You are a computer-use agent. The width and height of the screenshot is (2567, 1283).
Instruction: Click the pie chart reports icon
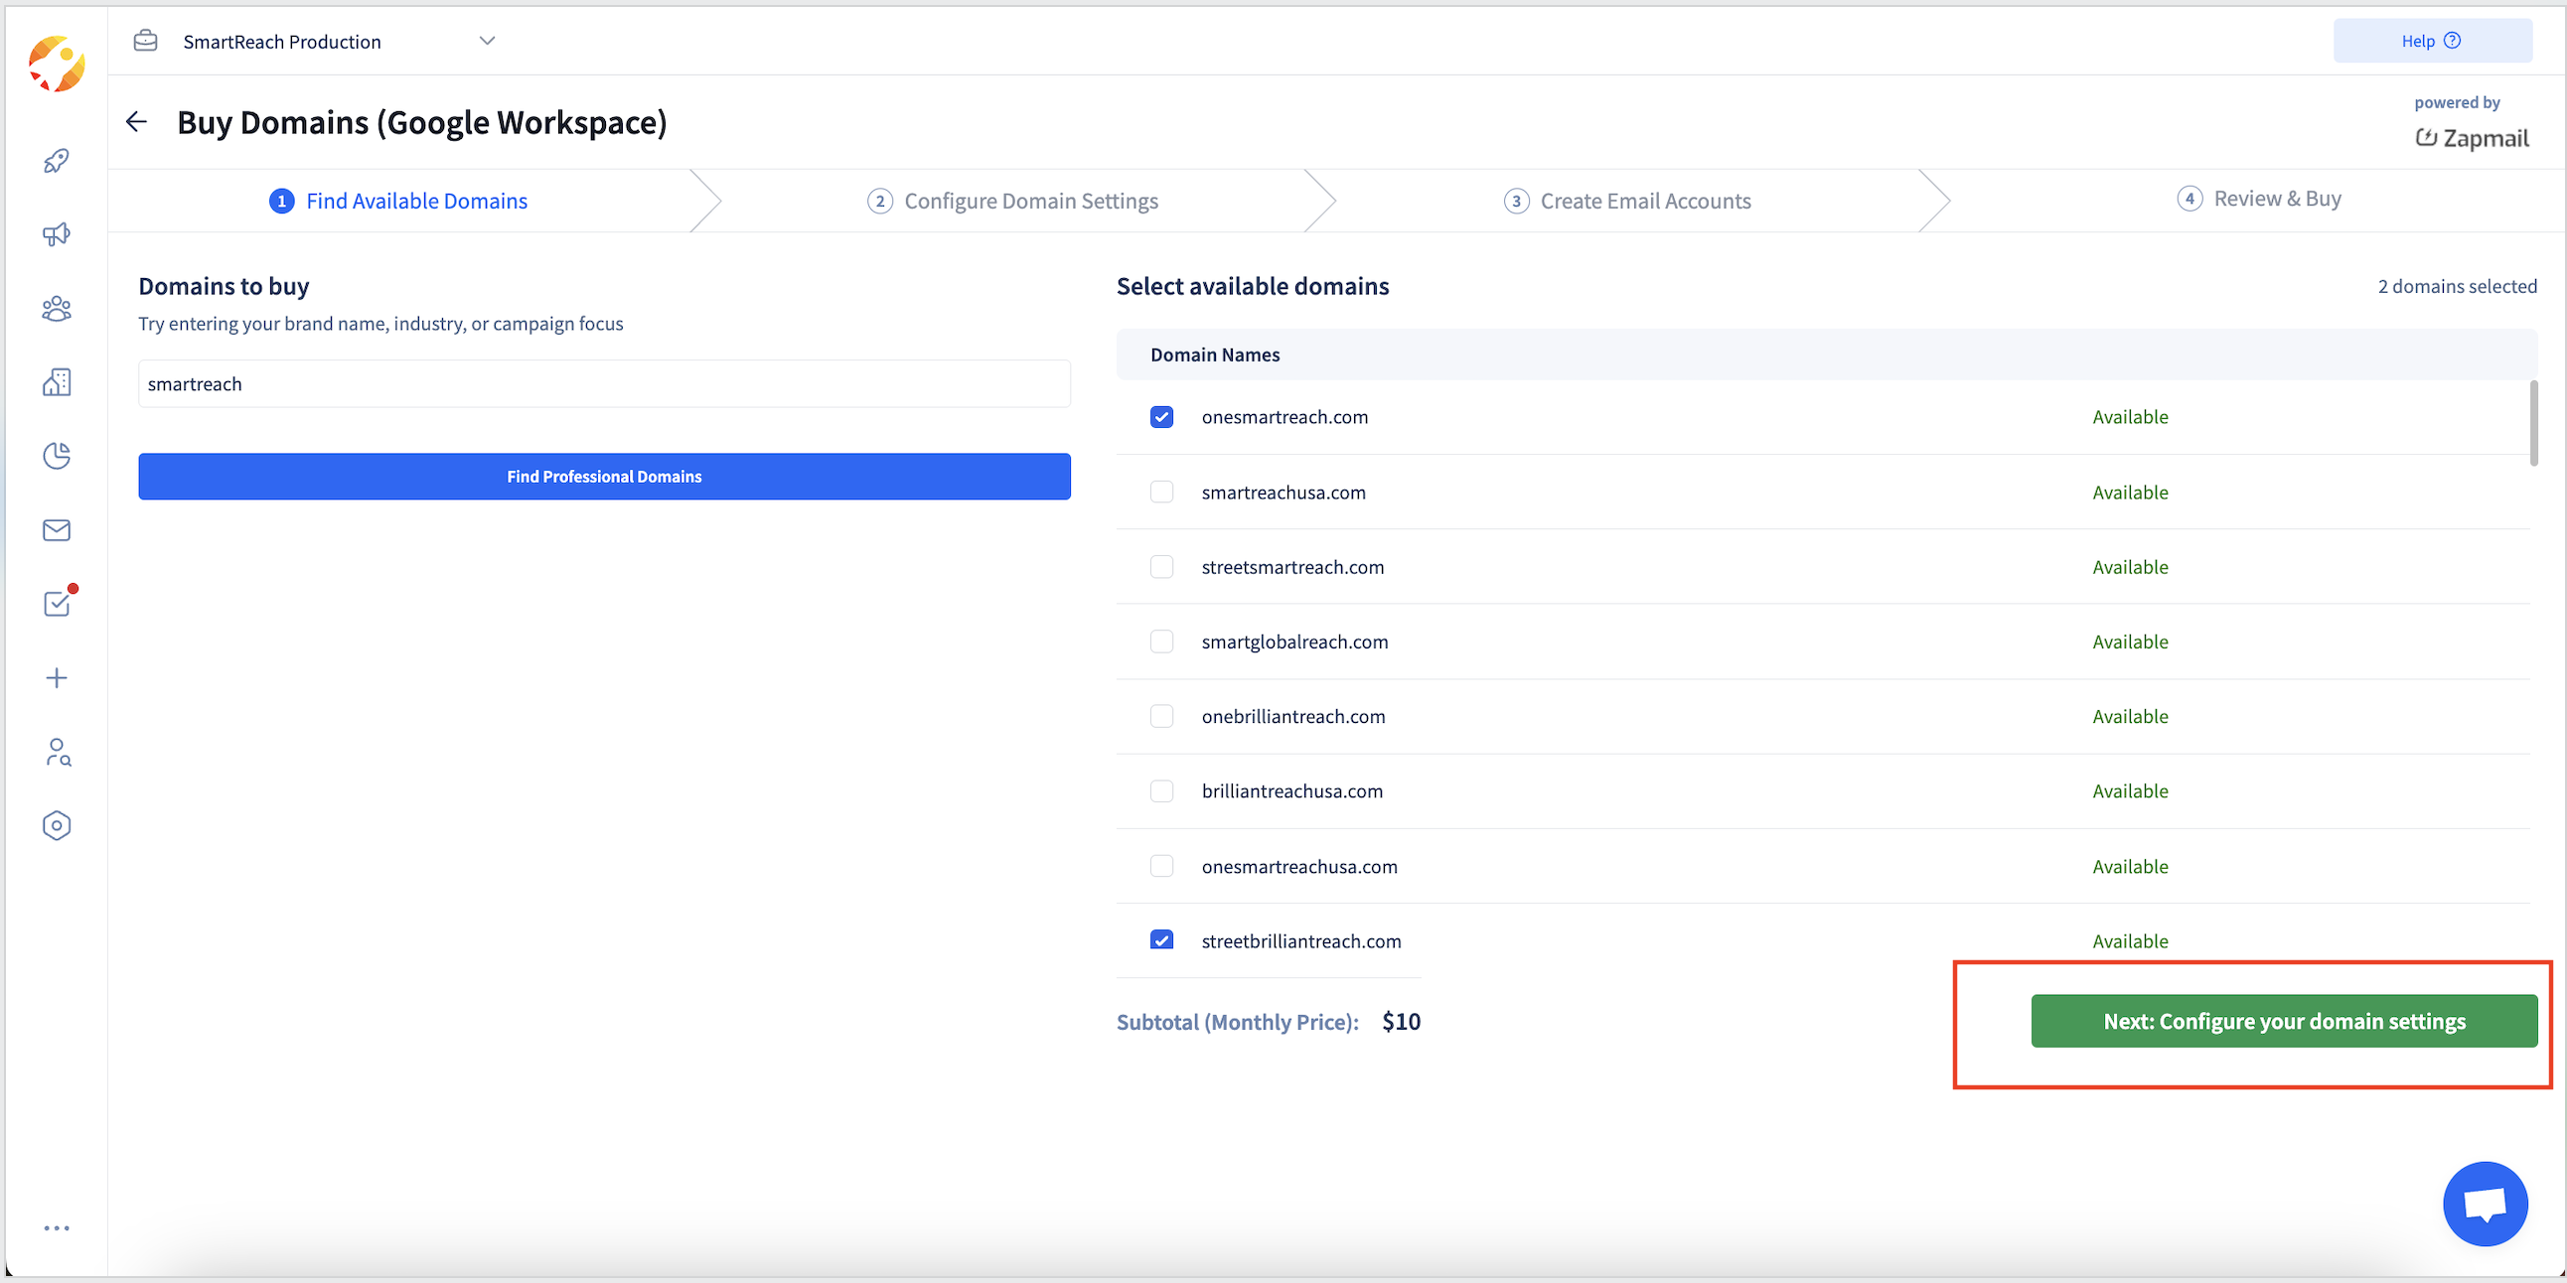[x=57, y=456]
